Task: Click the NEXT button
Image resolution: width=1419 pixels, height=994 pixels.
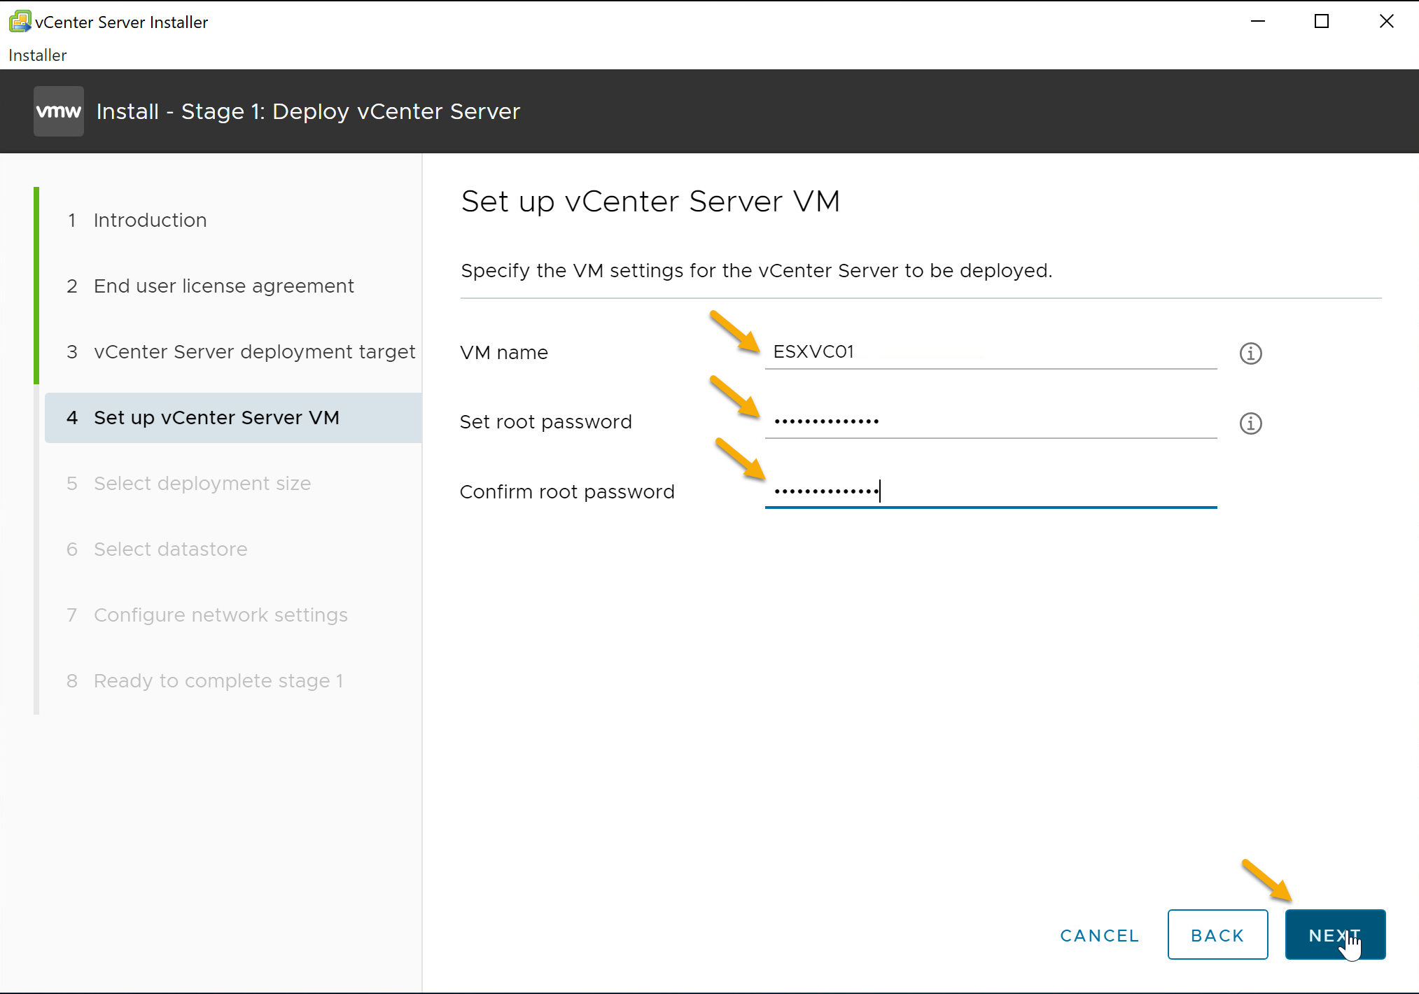Action: coord(1334,934)
